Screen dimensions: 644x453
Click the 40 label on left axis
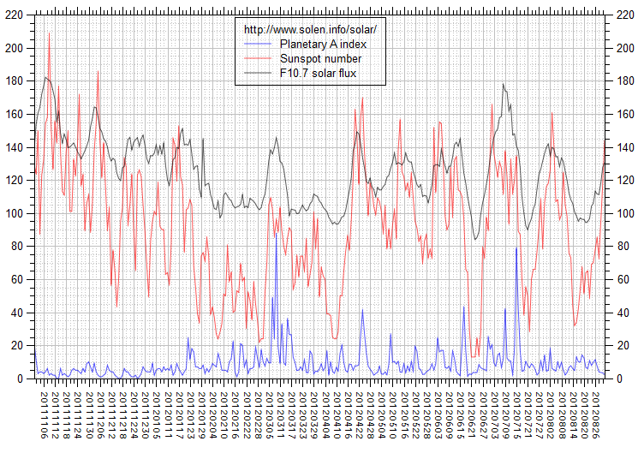click(x=17, y=313)
